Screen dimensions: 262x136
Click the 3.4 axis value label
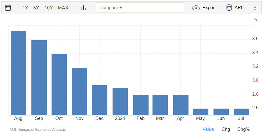click(255, 53)
